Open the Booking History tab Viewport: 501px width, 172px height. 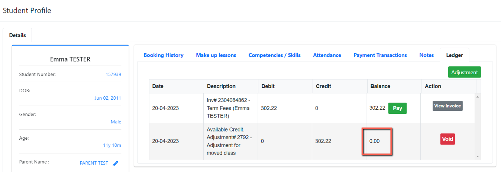tap(164, 55)
